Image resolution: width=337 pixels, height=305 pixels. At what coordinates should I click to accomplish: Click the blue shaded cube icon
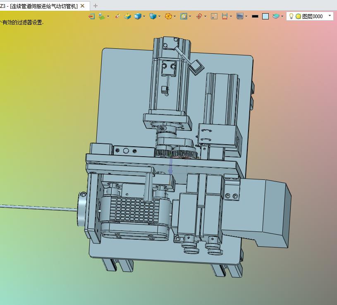click(x=138, y=16)
